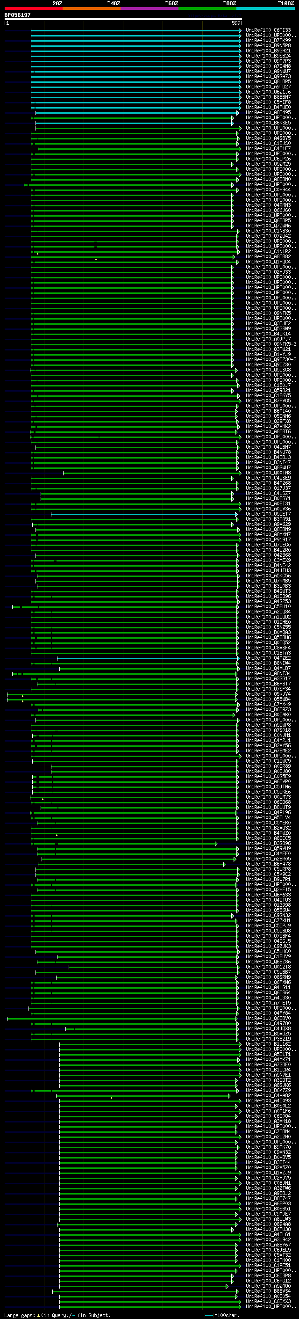Click the Large gaps legend text

57,1315
